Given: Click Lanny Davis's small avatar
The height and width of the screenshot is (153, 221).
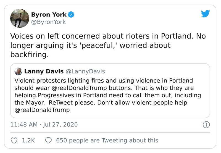Looking at the screenshot, I should point(18,71).
